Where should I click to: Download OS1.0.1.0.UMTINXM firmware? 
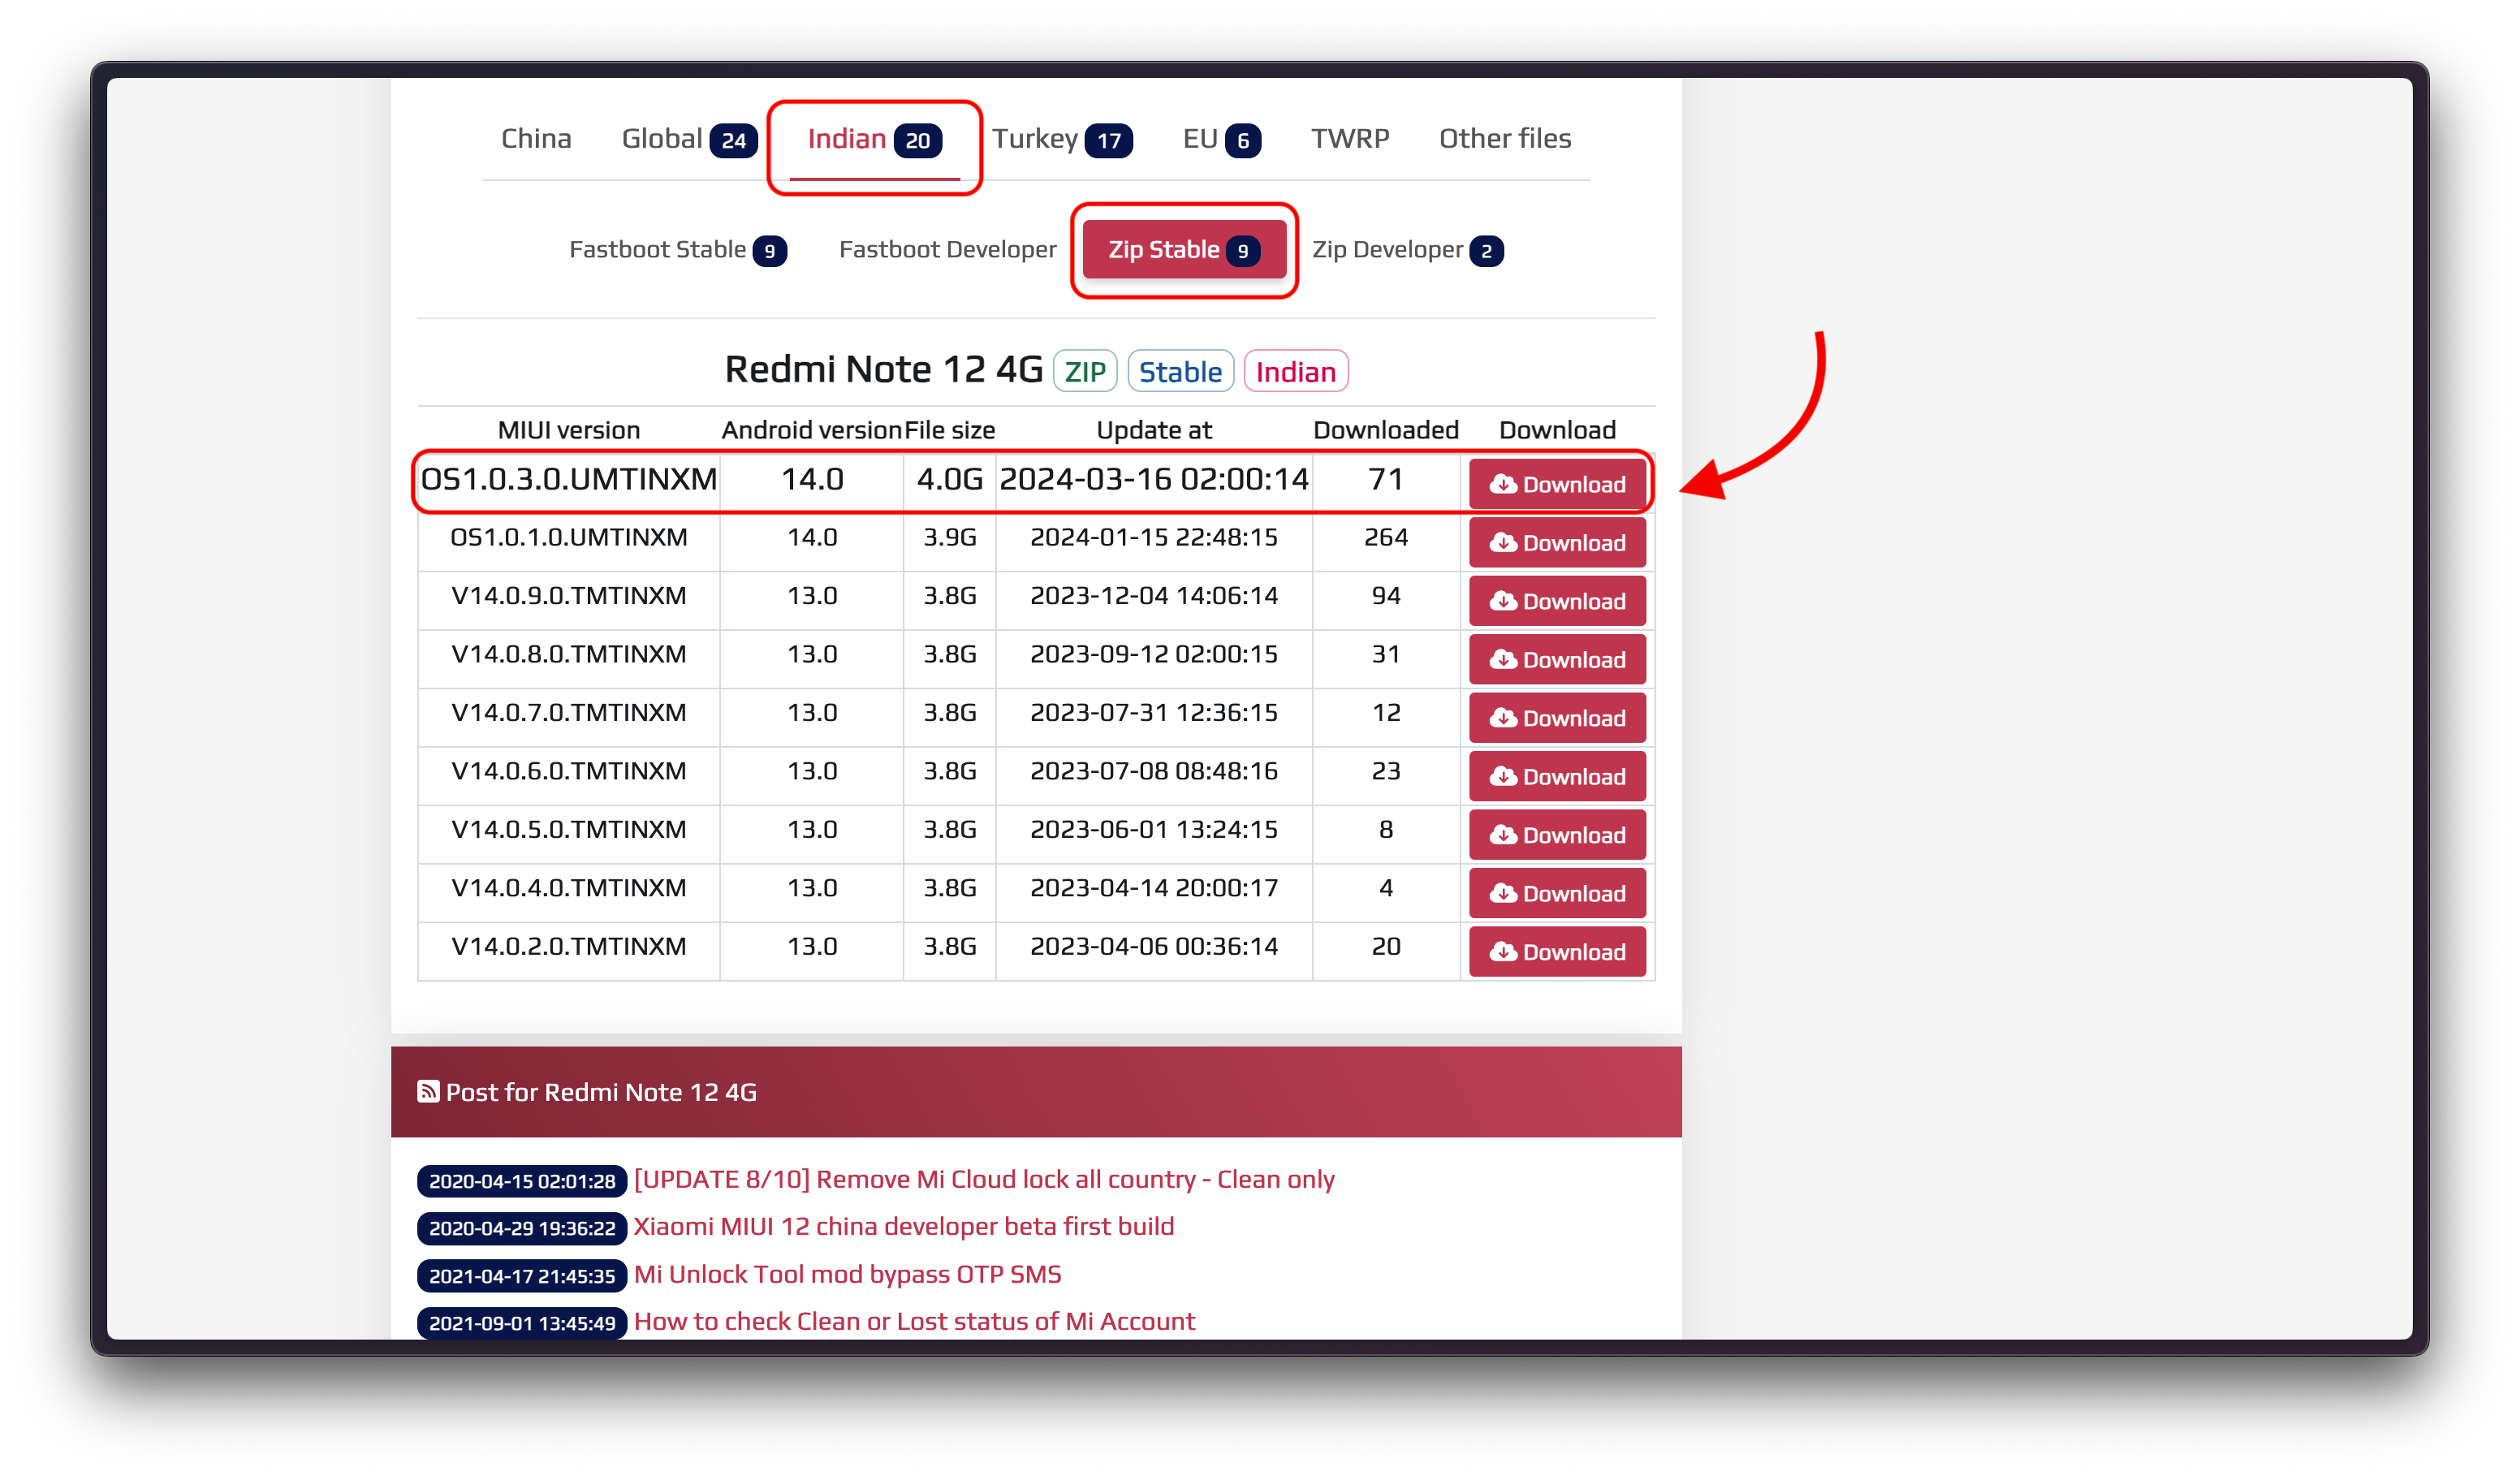point(1557,543)
